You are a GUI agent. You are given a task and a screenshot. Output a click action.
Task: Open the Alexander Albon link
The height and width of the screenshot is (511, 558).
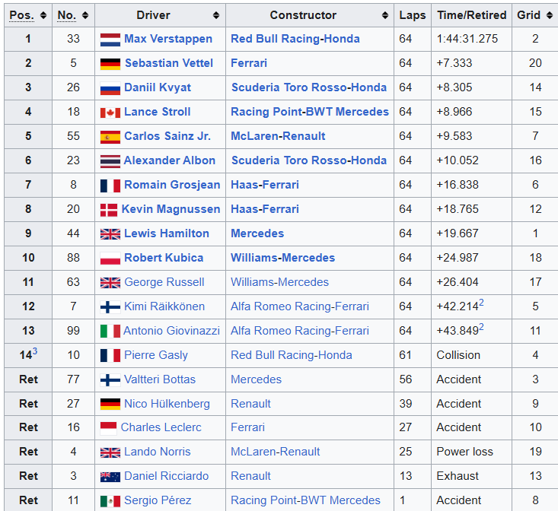click(170, 160)
